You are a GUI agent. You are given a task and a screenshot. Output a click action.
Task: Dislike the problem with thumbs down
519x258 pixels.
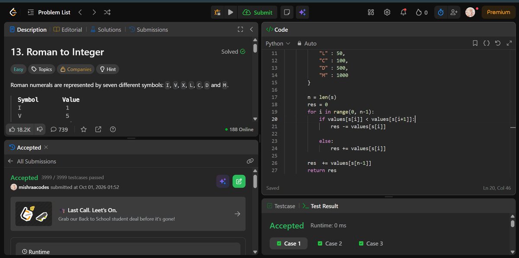pos(39,129)
